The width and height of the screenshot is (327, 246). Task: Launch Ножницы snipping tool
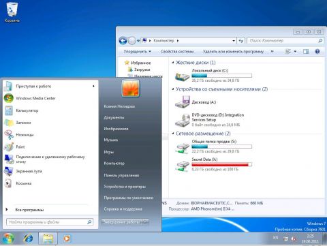pos(25,135)
